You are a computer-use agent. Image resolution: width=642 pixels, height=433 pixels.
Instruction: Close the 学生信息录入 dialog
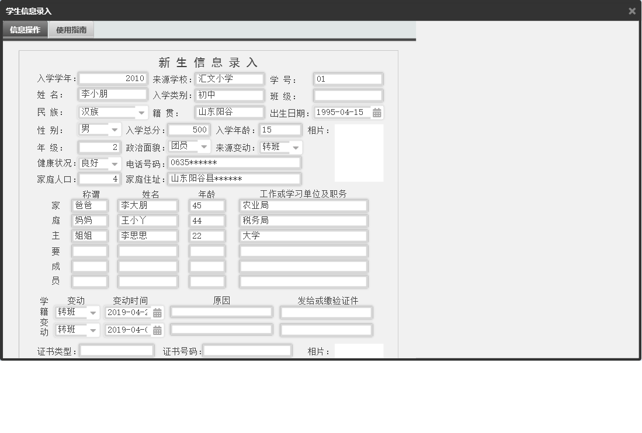point(631,11)
